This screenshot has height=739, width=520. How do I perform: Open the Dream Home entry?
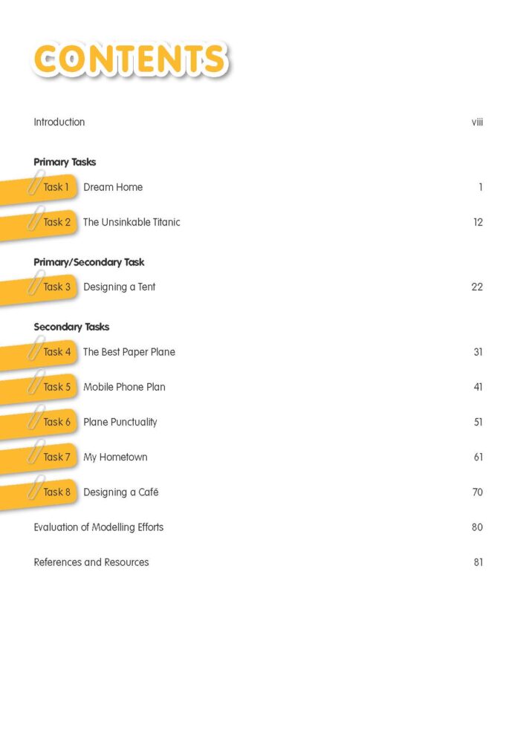(113, 187)
